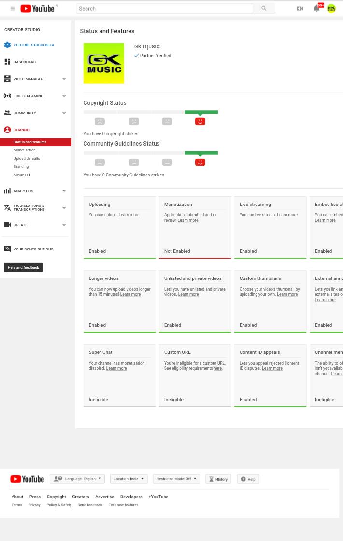343x541 pixels.
Task: Open the Branding submenu item
Action: point(21,167)
